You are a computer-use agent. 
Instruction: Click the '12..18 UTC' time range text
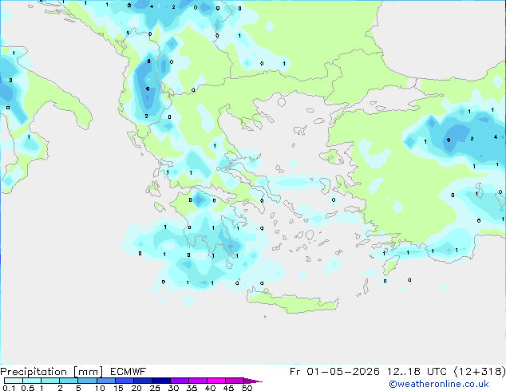(417, 372)
